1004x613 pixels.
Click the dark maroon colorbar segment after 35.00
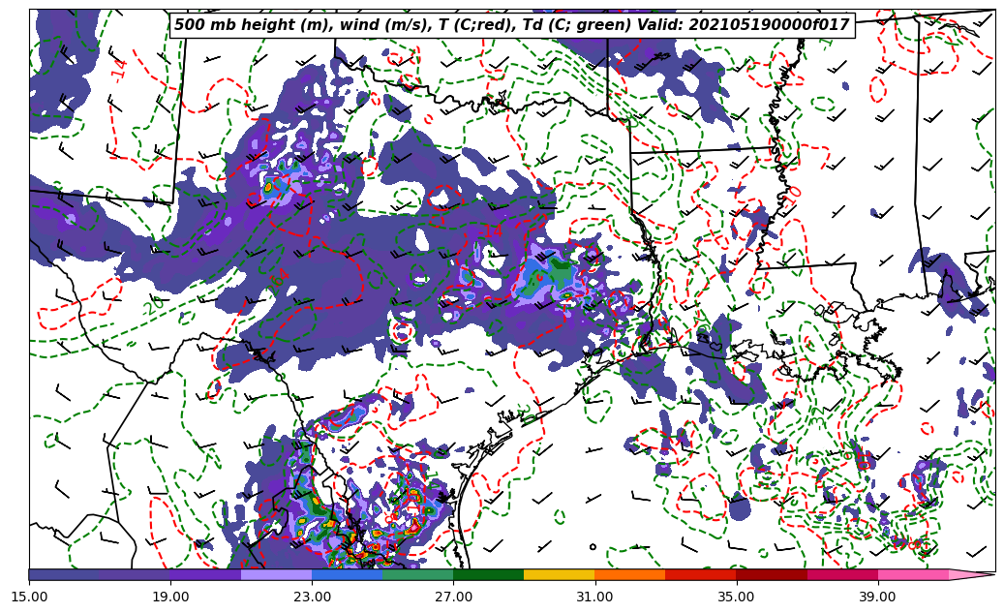(x=771, y=574)
